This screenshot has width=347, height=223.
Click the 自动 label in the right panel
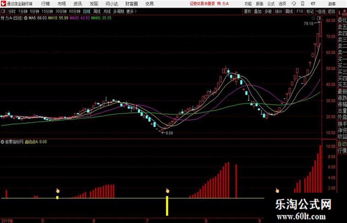(x=342, y=144)
